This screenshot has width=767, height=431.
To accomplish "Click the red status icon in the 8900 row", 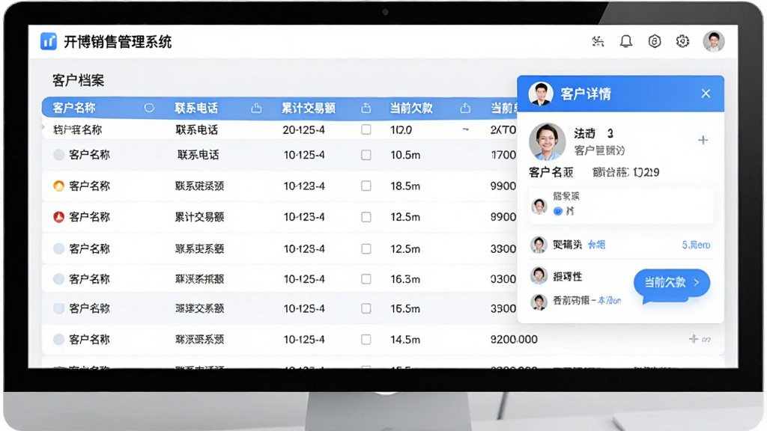I will [58, 217].
